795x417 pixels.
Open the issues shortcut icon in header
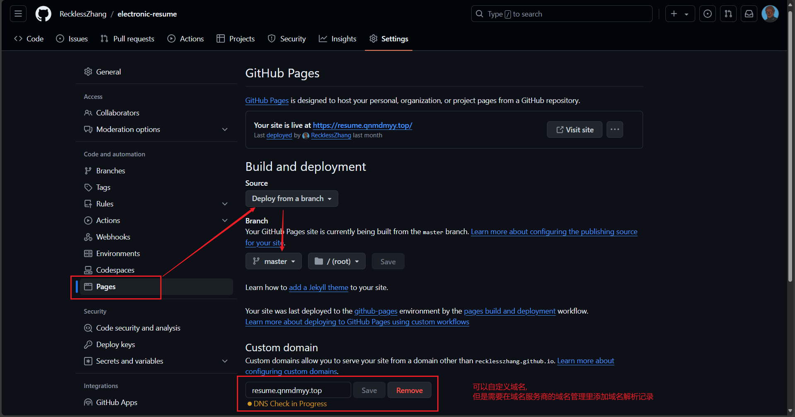tap(708, 14)
